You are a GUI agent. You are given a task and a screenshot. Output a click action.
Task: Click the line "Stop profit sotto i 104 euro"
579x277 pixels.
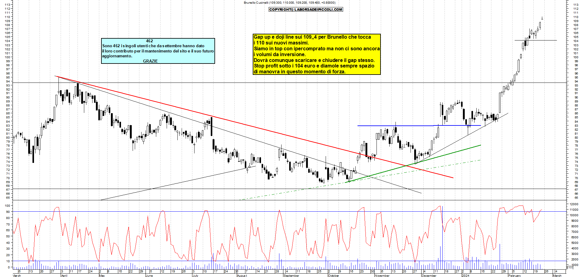[314, 66]
